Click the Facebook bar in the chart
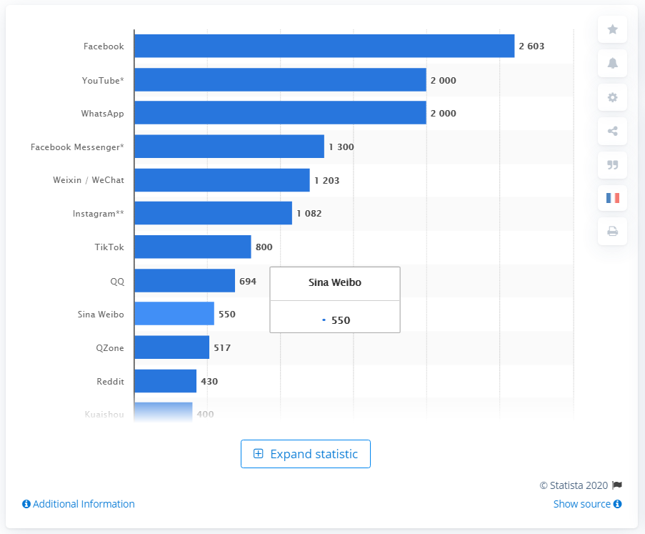Screen dimensions: 645x534 point(324,46)
